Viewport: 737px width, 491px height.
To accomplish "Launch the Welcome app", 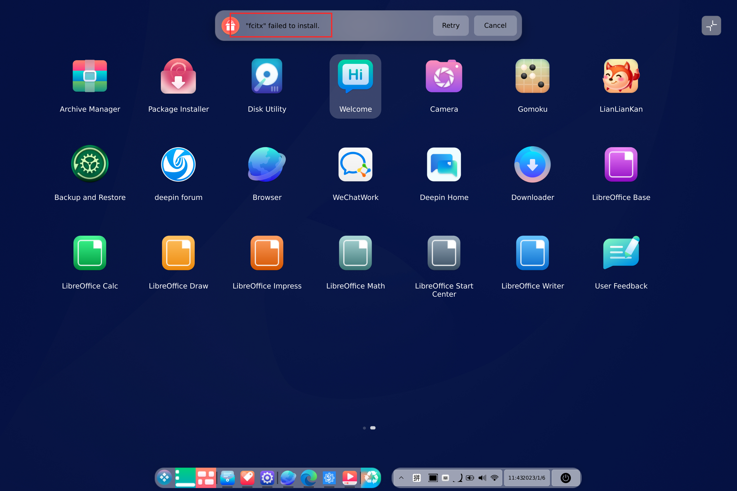I will tap(355, 86).
